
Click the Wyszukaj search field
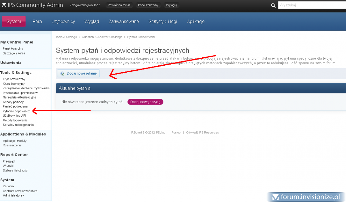311,5
